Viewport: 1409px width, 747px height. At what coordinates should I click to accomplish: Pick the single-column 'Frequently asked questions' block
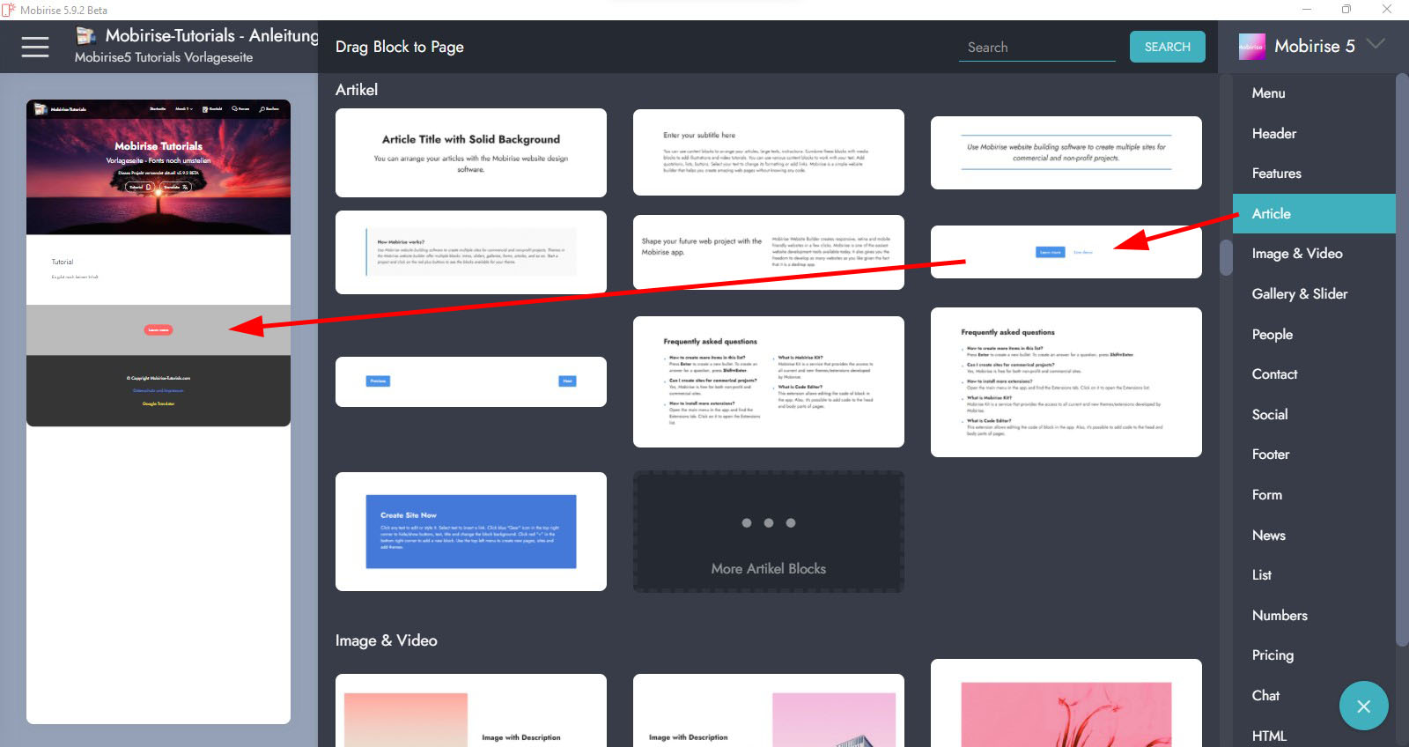pos(1066,382)
